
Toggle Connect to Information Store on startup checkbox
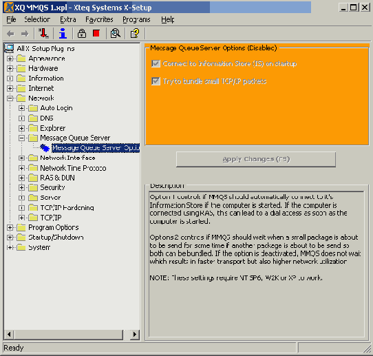(x=156, y=63)
